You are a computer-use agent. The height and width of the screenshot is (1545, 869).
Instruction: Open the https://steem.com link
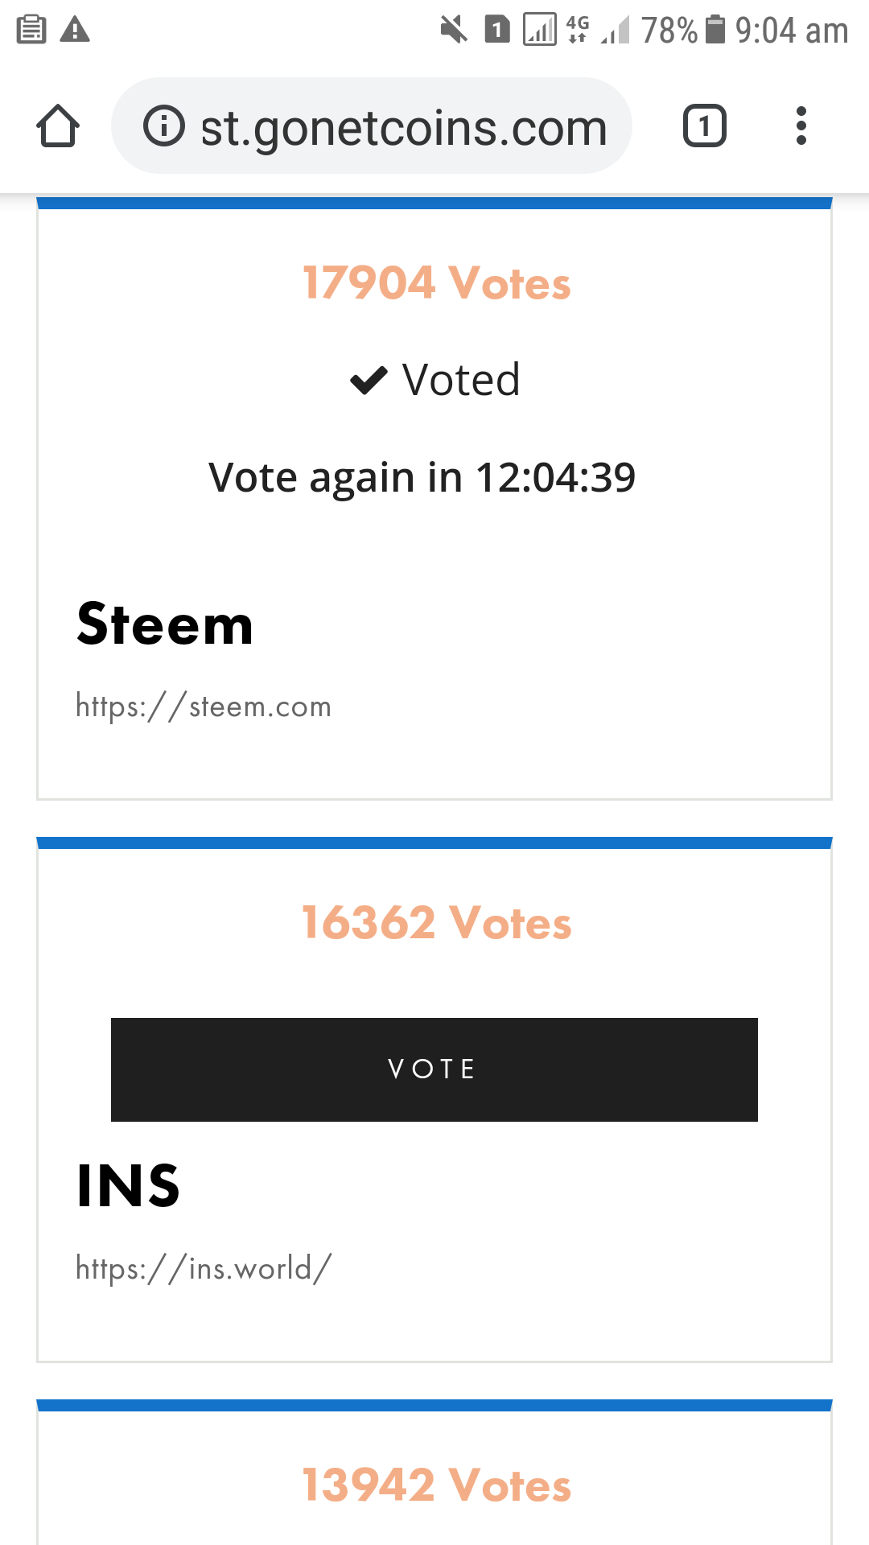(x=204, y=707)
